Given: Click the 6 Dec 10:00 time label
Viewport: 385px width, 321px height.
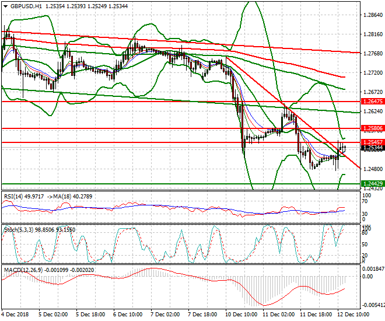Looking at the screenshot, I should click(x=128, y=315).
